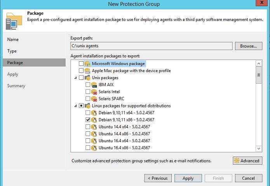Click the Microsoft Windows package icon
This screenshot has height=186, width=270.
(x=87, y=64)
